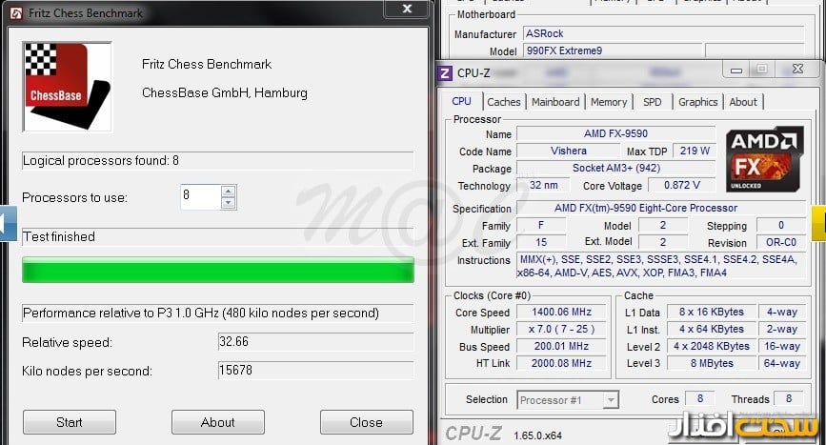Click the left blue gallery navigation arrow
The image size is (826, 445).
tap(8, 223)
